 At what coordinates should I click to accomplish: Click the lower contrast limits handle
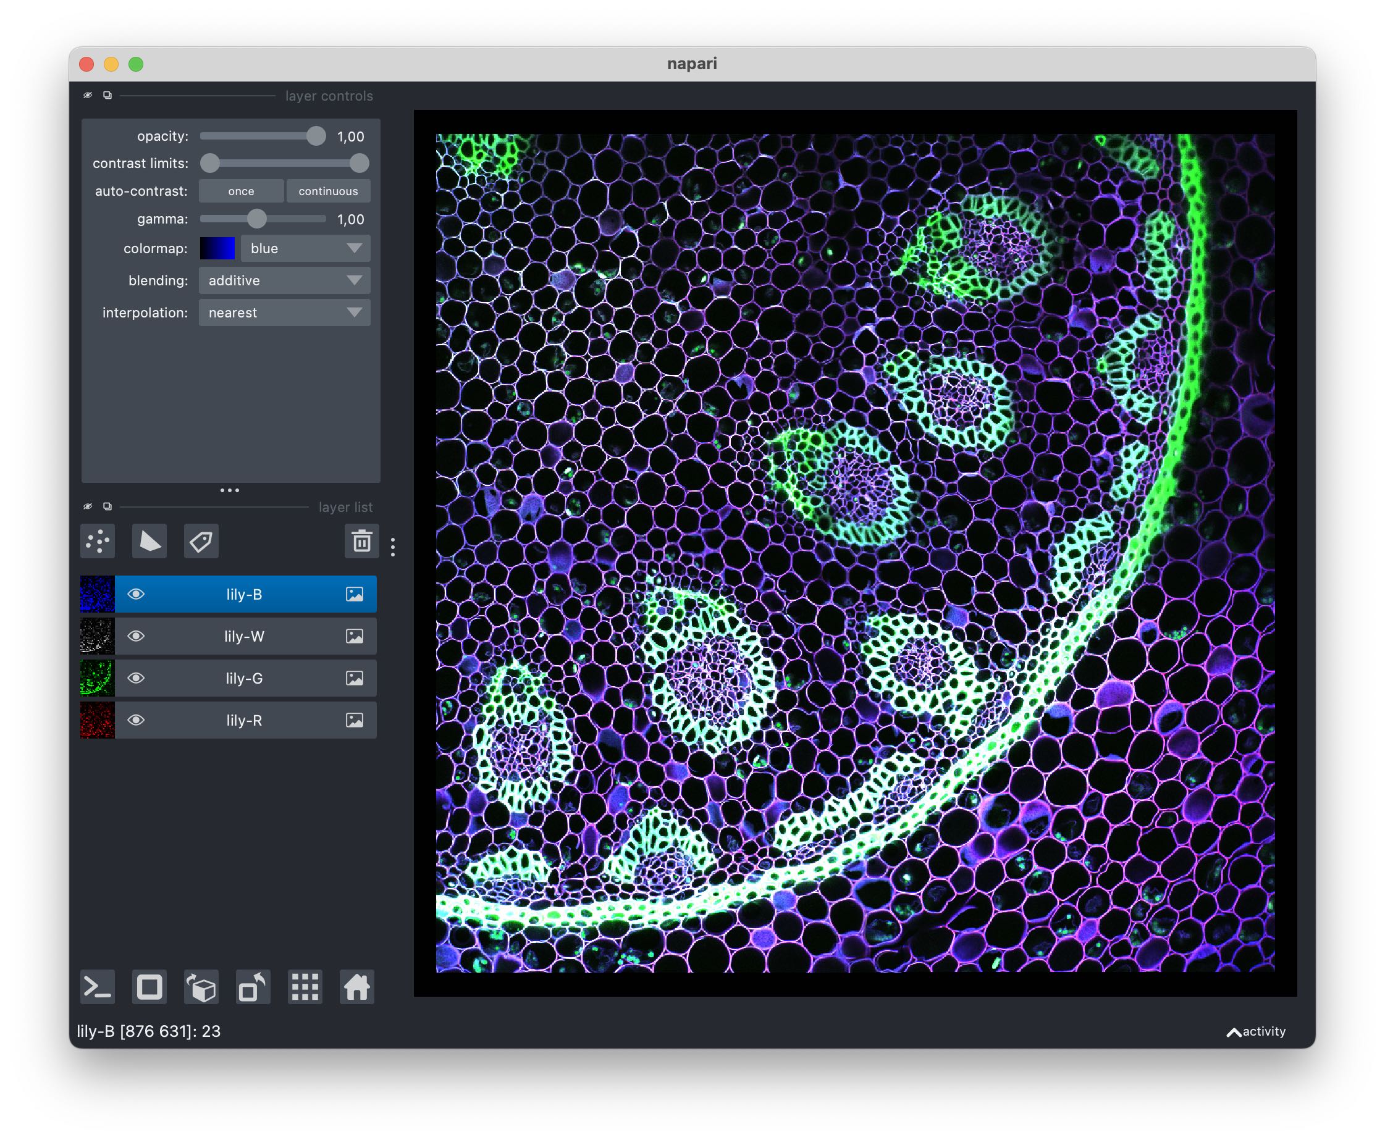tap(209, 163)
